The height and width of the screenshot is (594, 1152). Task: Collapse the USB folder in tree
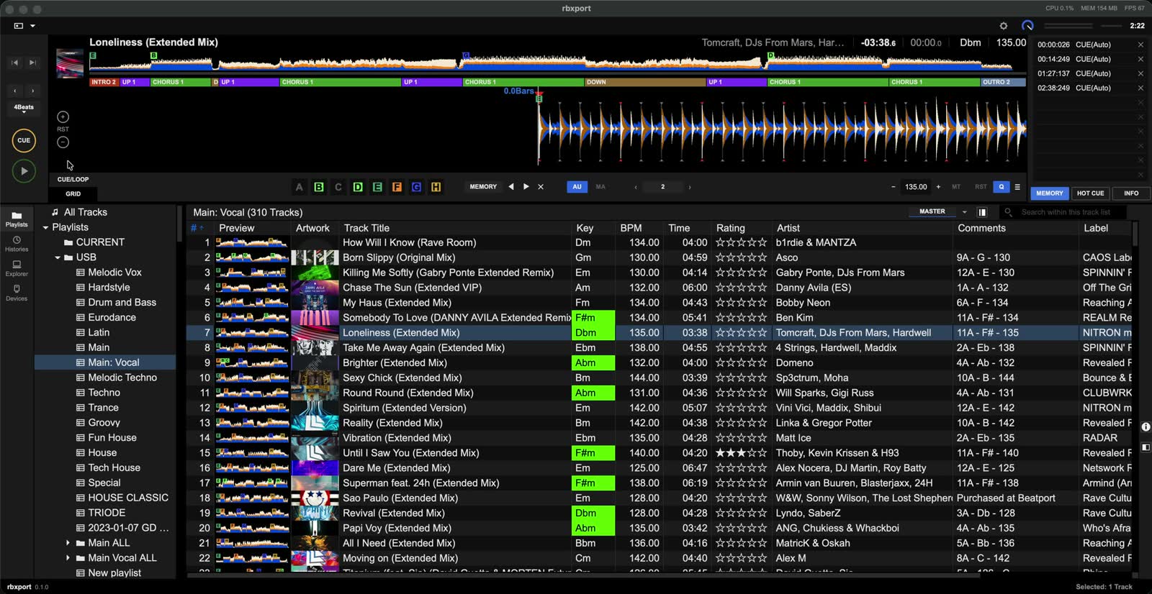click(58, 257)
